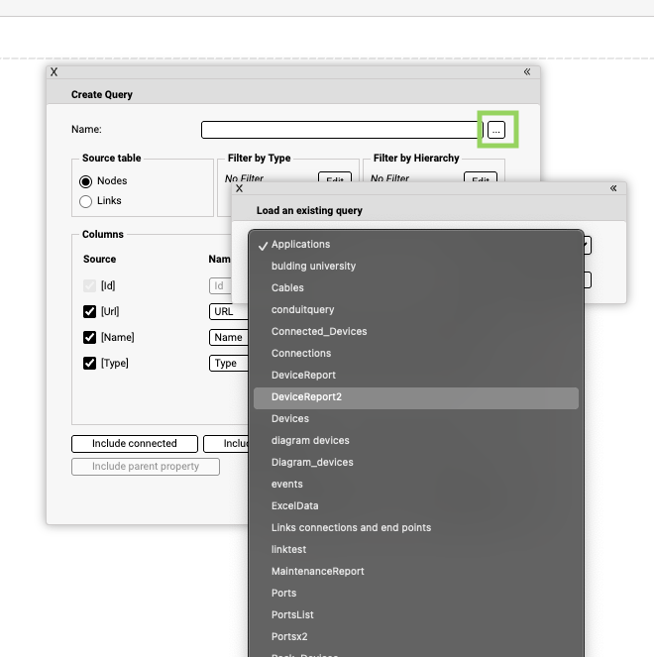Select the Nodes source table option
654x657 pixels.
86,181
